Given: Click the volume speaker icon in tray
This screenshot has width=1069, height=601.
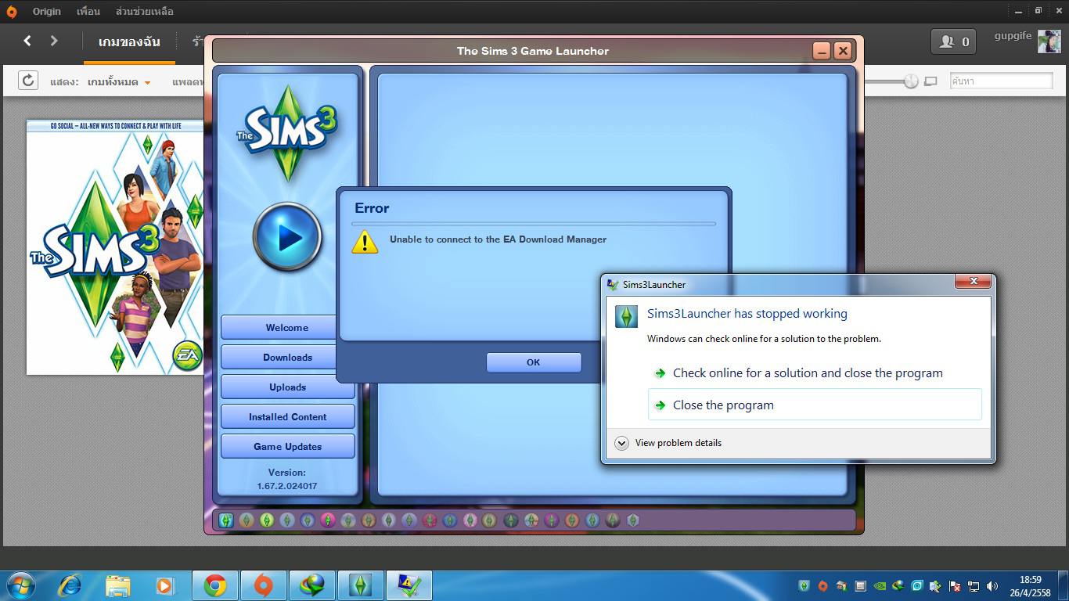Looking at the screenshot, I should coord(992,586).
